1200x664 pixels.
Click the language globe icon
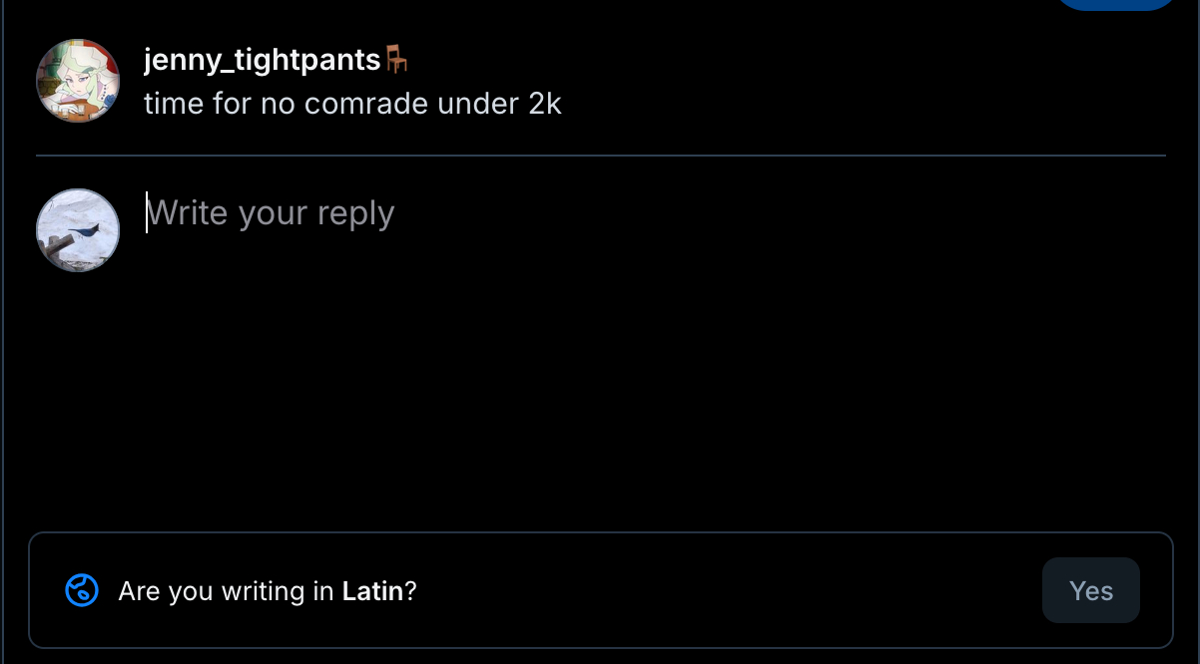click(x=82, y=590)
